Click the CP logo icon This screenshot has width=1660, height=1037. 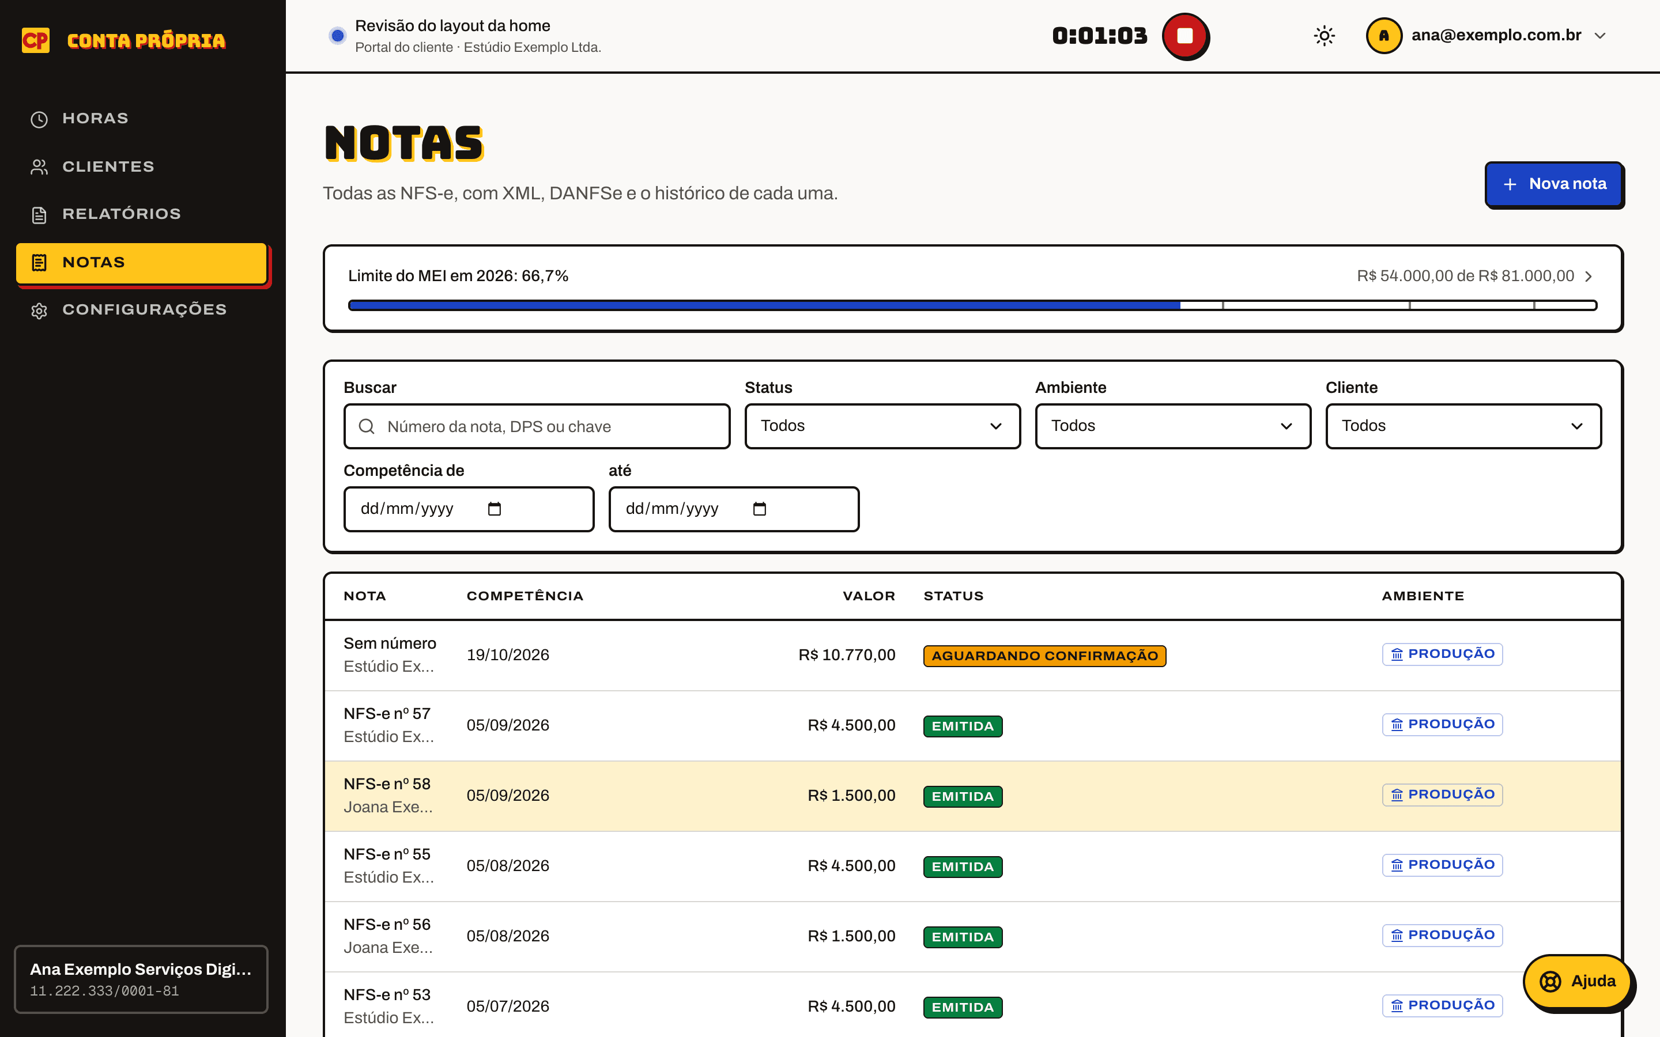pyautogui.click(x=36, y=40)
